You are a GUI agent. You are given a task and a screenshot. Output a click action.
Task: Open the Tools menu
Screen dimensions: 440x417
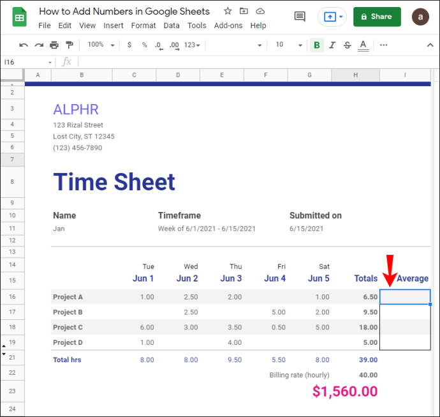[x=196, y=26]
